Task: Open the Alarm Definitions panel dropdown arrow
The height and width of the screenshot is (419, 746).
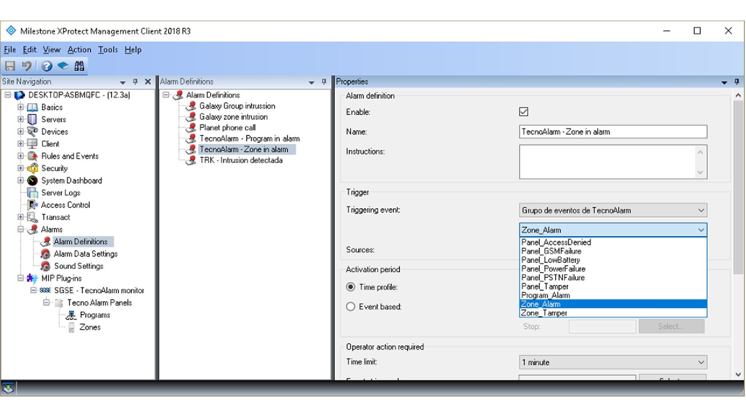Action: tap(311, 82)
